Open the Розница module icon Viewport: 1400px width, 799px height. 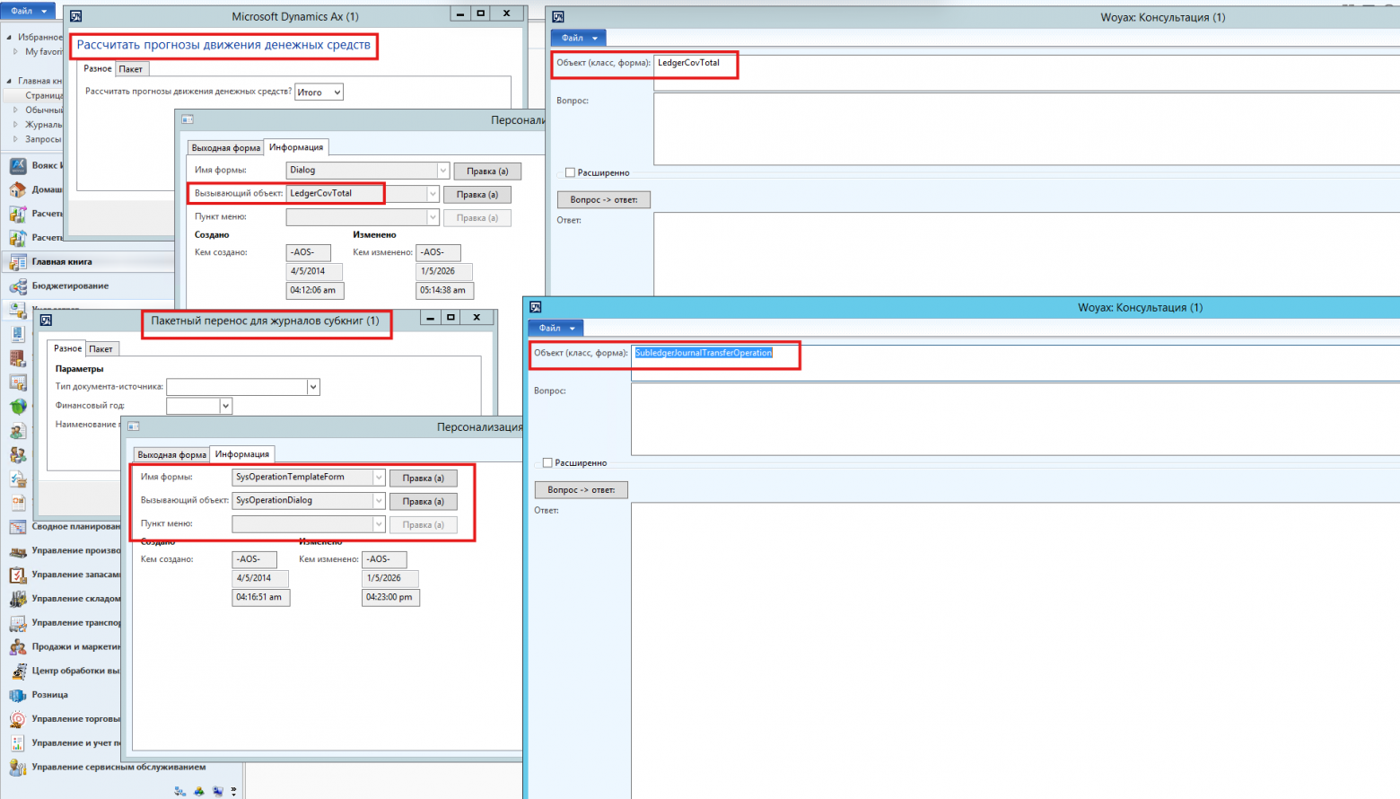[18, 695]
